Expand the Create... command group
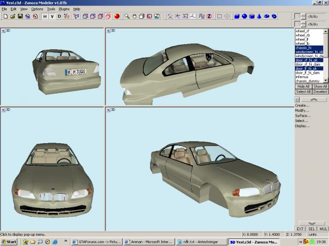 (x=302, y=105)
